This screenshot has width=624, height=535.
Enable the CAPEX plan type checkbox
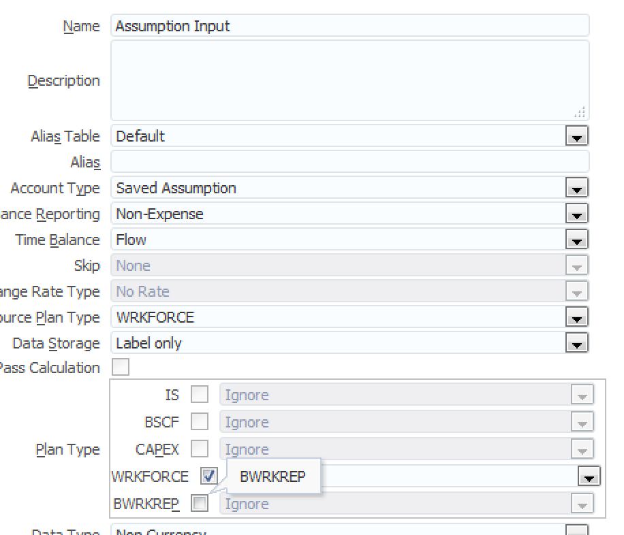click(x=200, y=449)
